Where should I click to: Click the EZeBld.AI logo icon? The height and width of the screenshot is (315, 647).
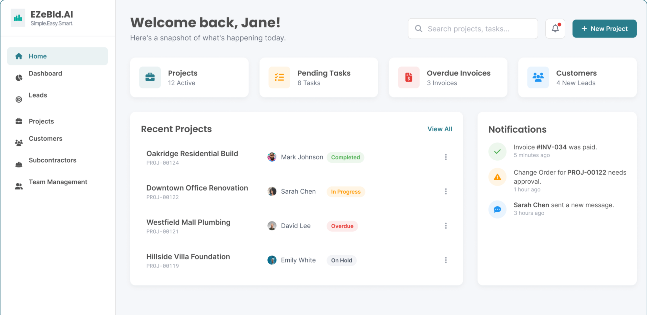click(x=17, y=18)
